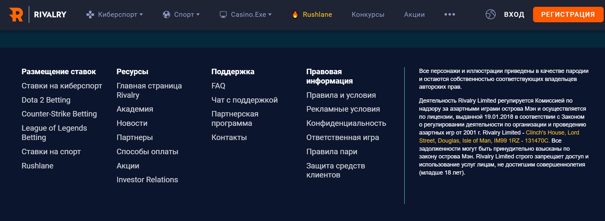Expand the Casino.Exe dropdown arrow

(x=270, y=15)
